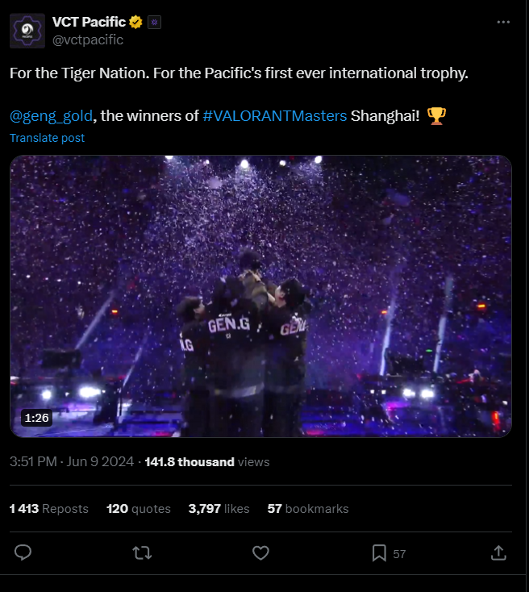The width and height of the screenshot is (529, 592).
Task: Click the repost arrows icon
Action: pyautogui.click(x=142, y=552)
